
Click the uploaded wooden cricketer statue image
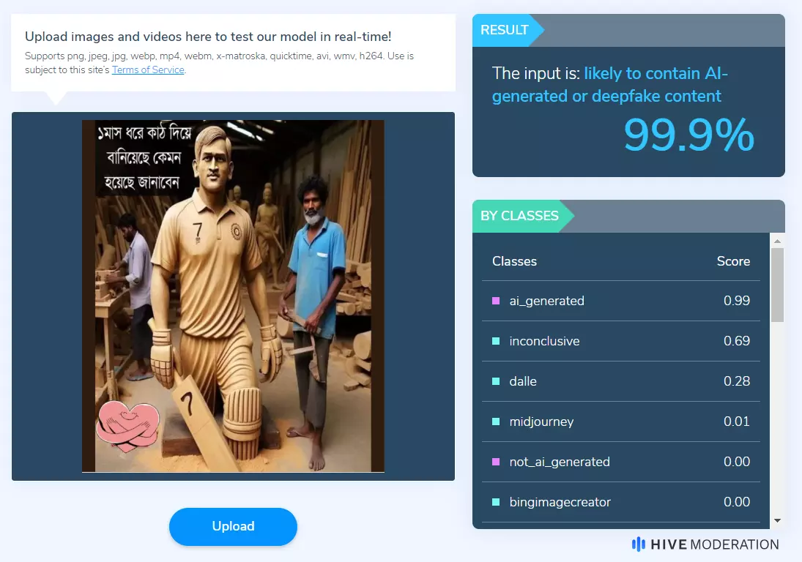click(233, 296)
